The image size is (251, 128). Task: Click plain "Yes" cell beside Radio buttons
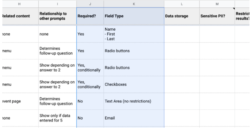(x=90, y=51)
